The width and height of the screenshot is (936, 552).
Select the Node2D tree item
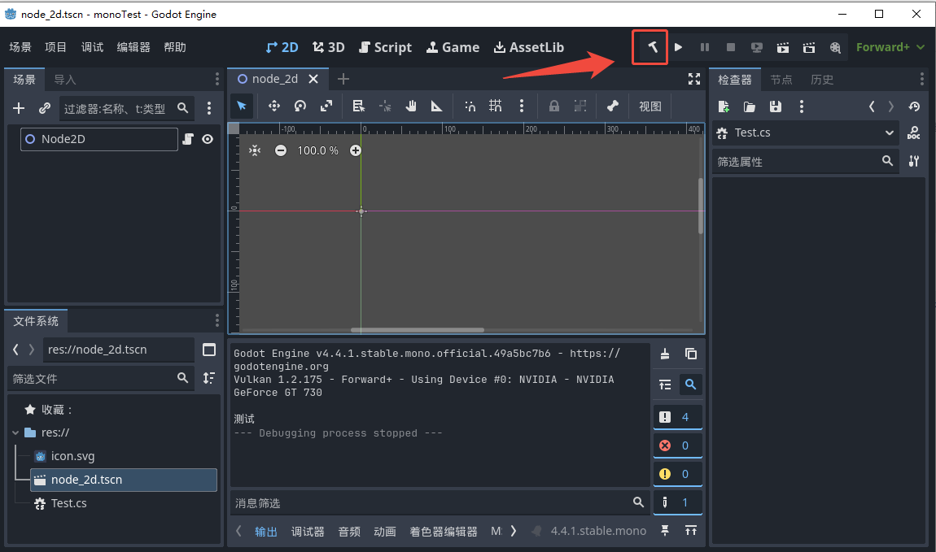(99, 139)
